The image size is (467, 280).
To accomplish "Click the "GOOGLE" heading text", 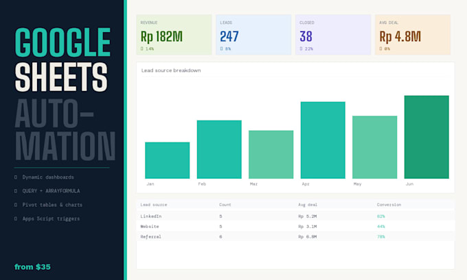I will [x=63, y=42].
